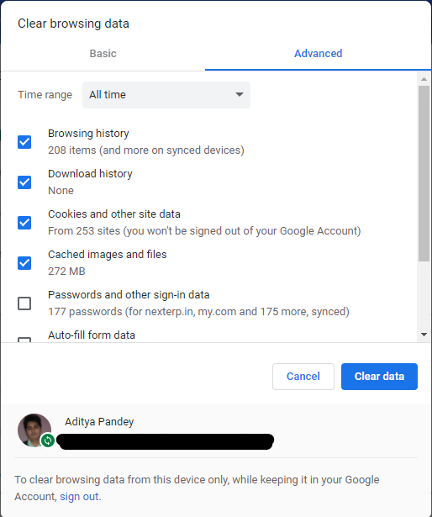Check Passwords and other sign-in data
432x517 pixels.
[x=24, y=303]
